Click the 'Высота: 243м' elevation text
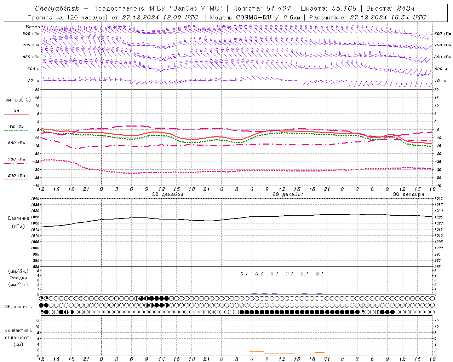 tap(390, 8)
